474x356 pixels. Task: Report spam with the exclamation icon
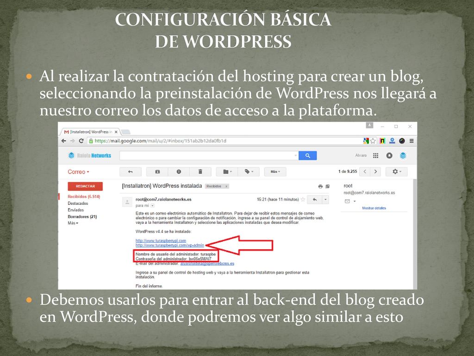pos(179,172)
